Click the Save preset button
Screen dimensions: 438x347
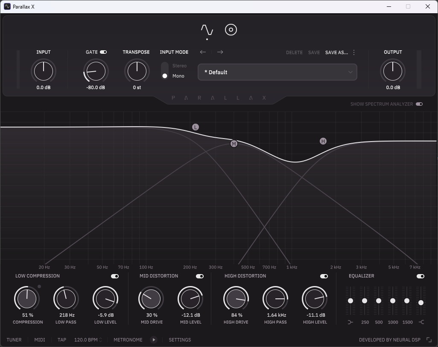click(314, 52)
